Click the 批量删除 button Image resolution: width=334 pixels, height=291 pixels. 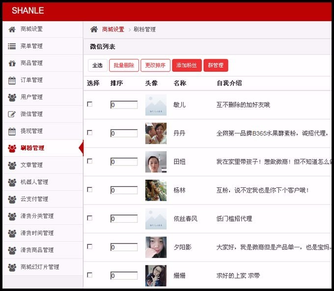pos(124,65)
